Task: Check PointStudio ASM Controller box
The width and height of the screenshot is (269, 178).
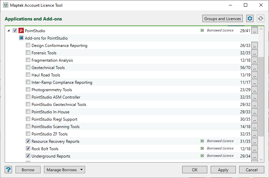Action: coord(28,97)
